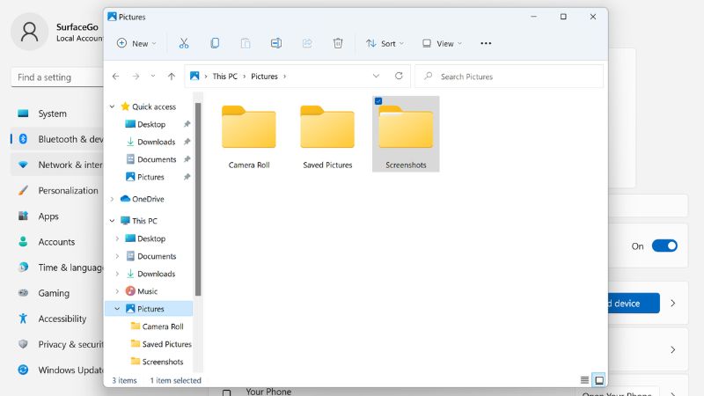Click the Copy icon in toolbar
Viewport: 704px width, 396px height.
pyautogui.click(x=215, y=43)
